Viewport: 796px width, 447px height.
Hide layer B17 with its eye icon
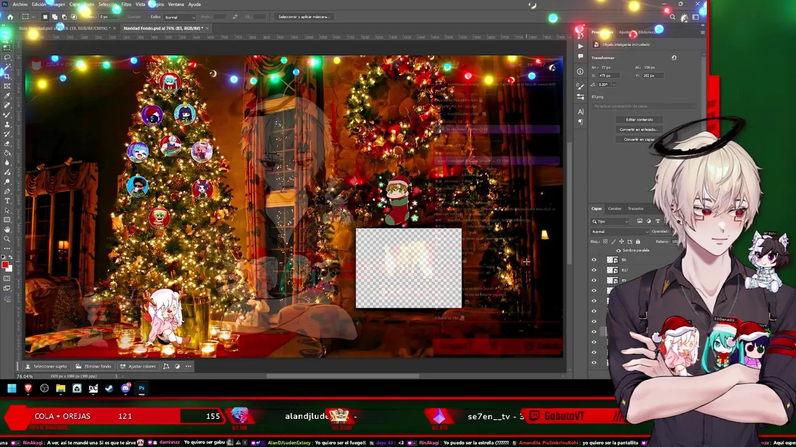tap(594, 270)
